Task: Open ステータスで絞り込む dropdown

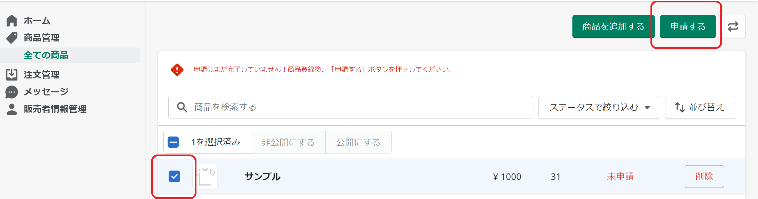Action: (594, 107)
